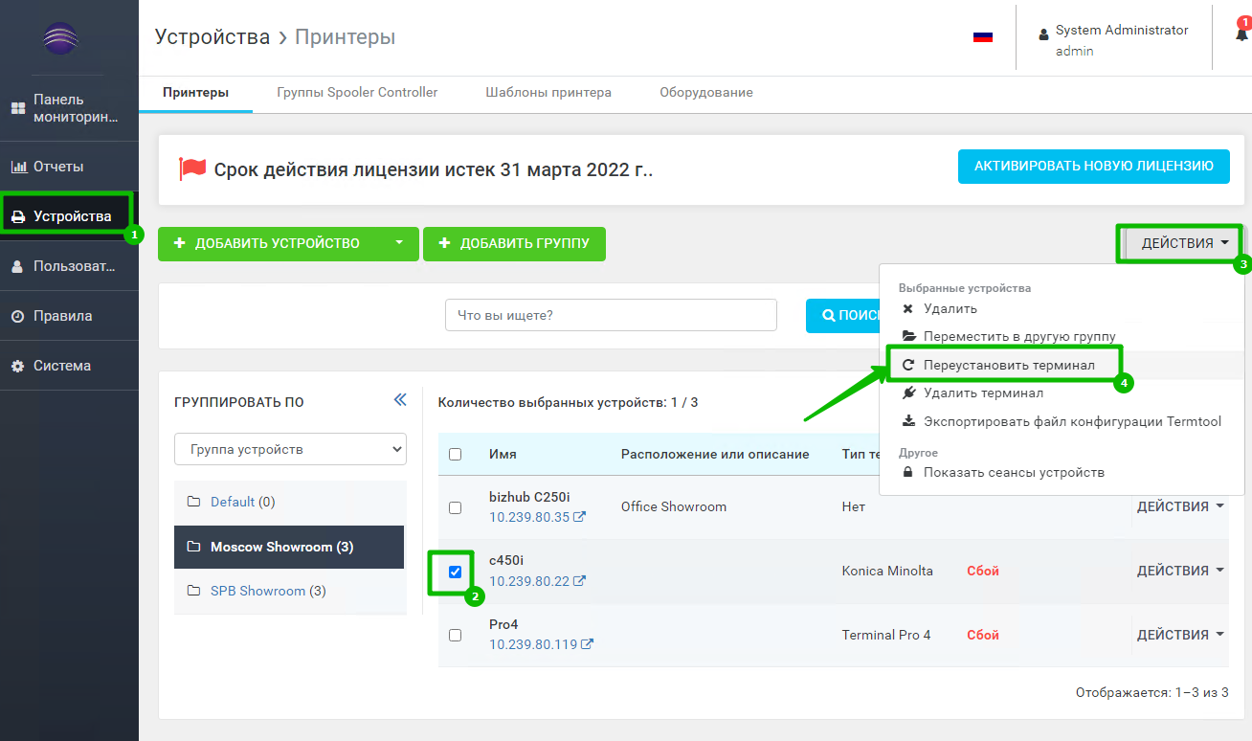Expand arrow beside 'Добавить устройство' button
The width and height of the screenshot is (1252, 741).
point(399,243)
